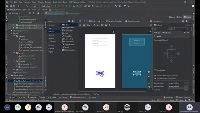Switch editor to Code view

tap(172, 17)
